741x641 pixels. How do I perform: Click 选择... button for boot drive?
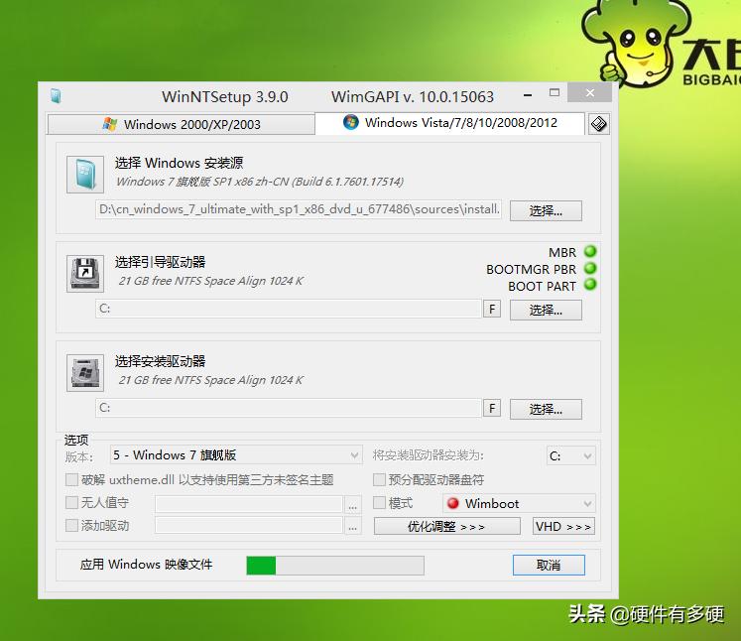[546, 311]
